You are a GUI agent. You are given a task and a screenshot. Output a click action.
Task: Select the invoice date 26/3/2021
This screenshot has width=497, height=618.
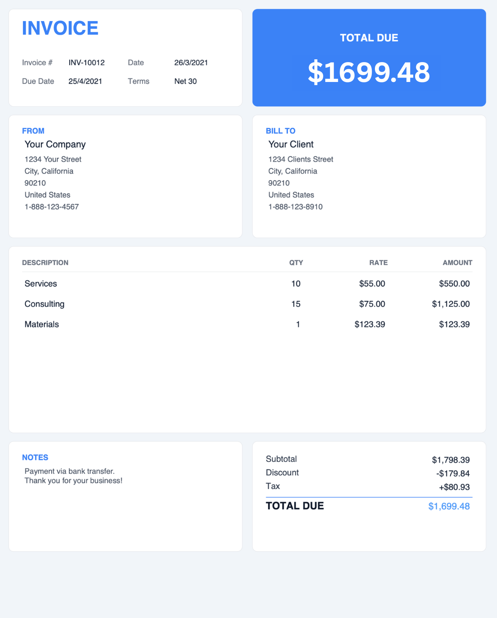coord(191,62)
